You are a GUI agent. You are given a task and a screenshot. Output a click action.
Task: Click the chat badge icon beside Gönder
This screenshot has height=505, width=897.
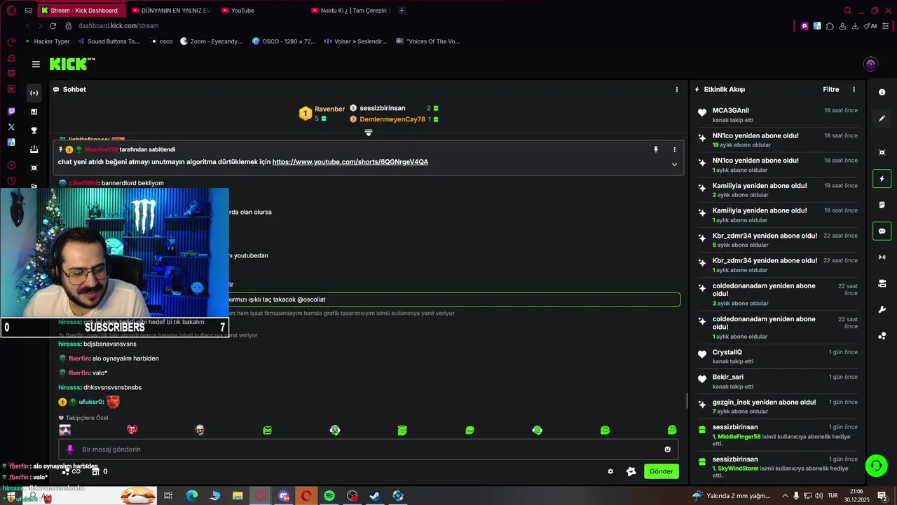(631, 471)
